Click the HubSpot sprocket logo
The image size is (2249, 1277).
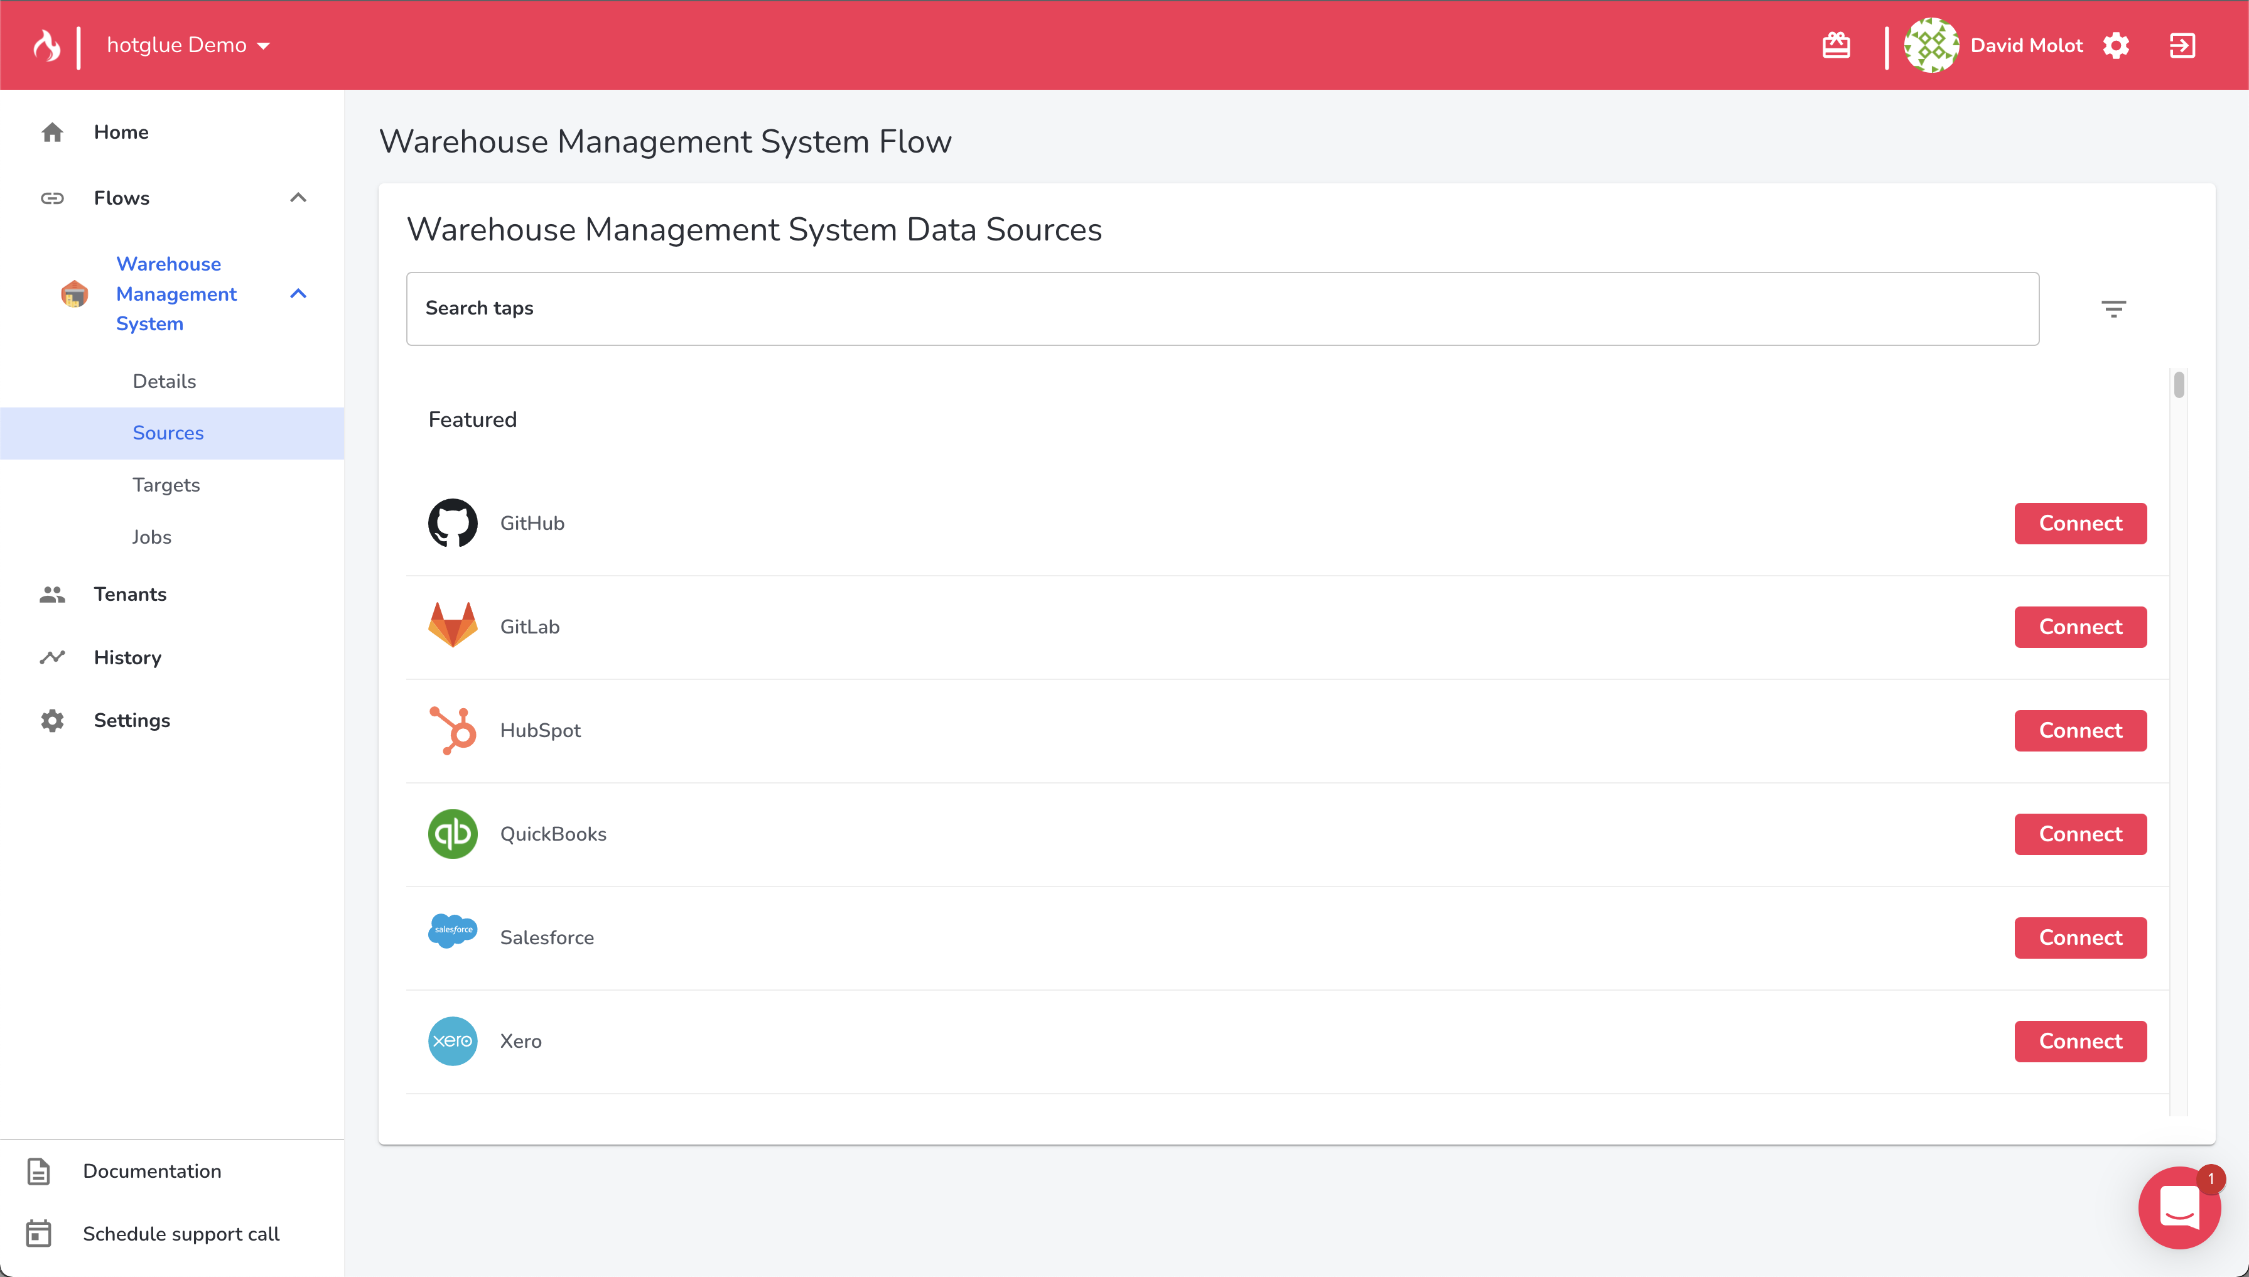[x=453, y=731]
